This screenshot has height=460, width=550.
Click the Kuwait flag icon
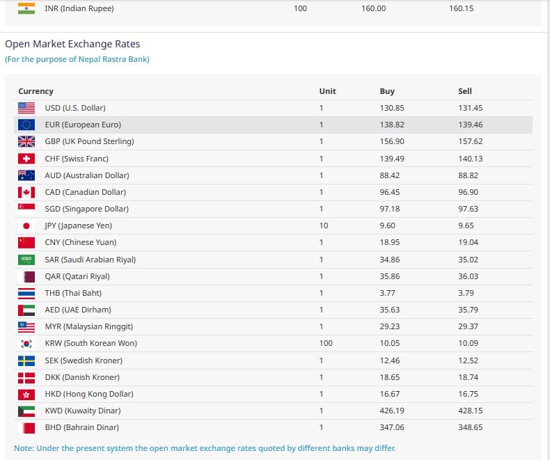[x=26, y=411]
